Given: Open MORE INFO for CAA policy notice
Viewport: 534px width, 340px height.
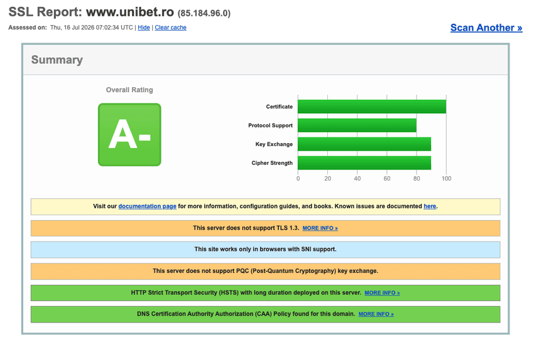Looking at the screenshot, I should tap(376, 314).
